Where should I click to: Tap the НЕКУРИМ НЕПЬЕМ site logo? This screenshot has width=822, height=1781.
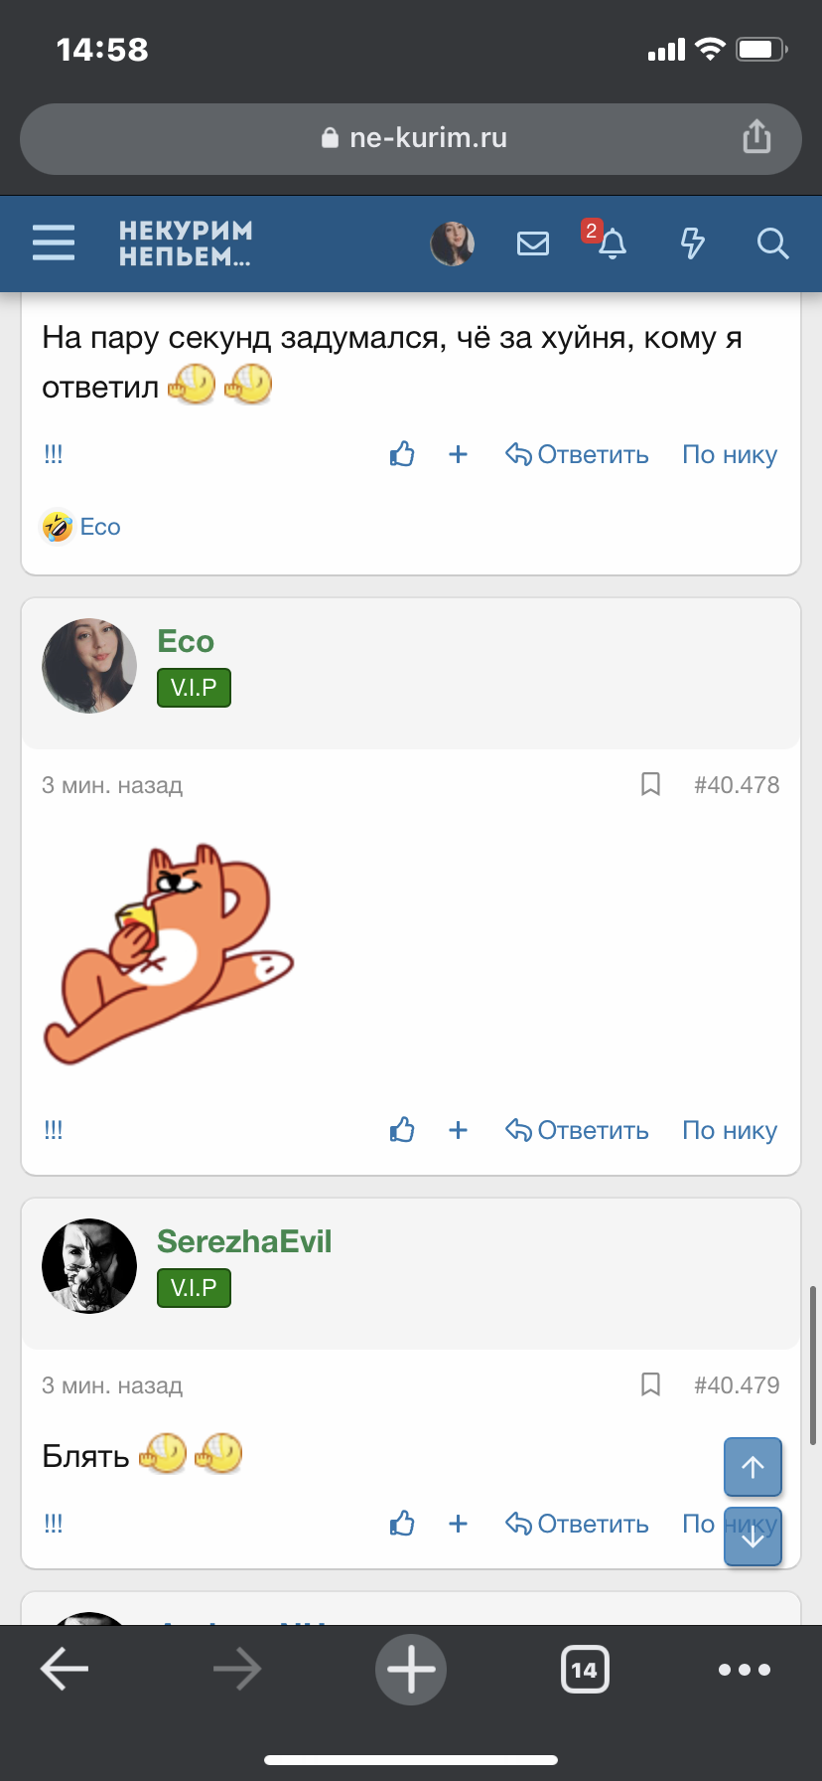(186, 243)
